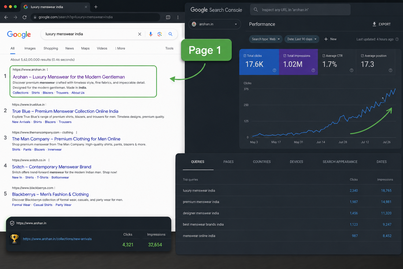Image resolution: width=403 pixels, height=269 pixels.
Task: Open The Man Company search result
Action: coord(66,139)
